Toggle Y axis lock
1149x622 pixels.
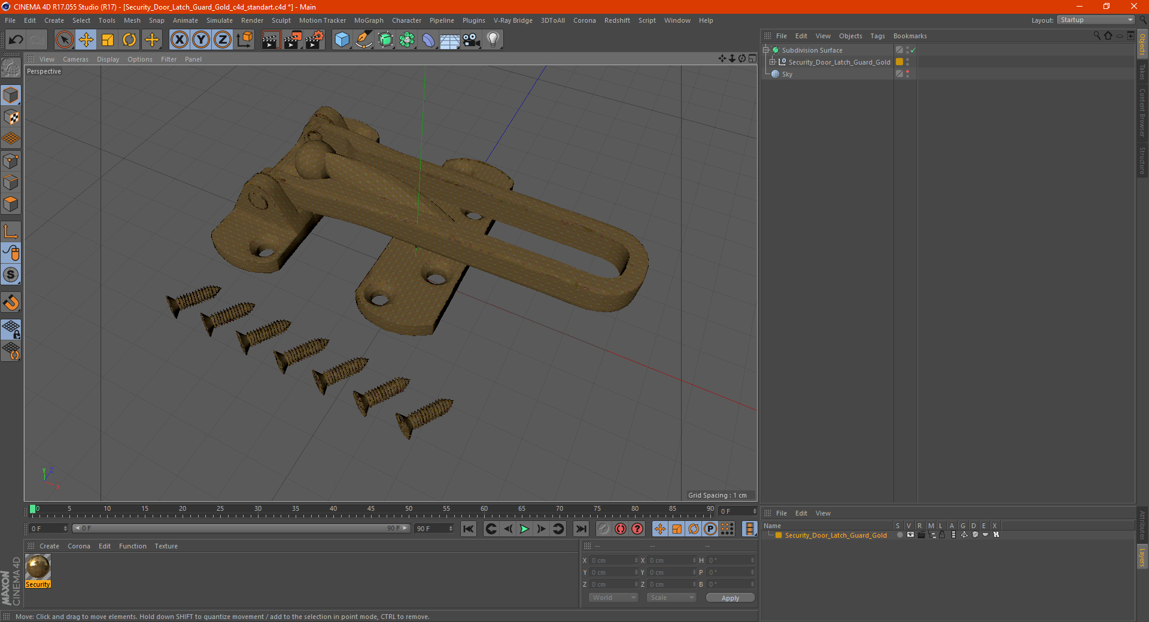pyautogui.click(x=201, y=40)
